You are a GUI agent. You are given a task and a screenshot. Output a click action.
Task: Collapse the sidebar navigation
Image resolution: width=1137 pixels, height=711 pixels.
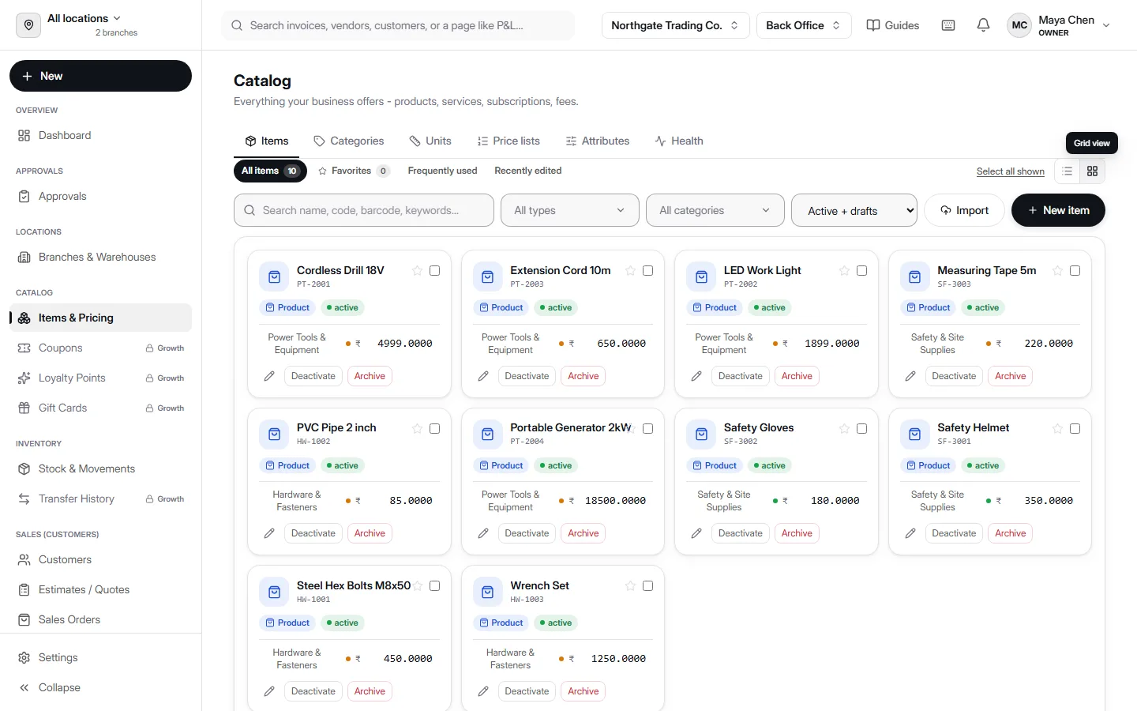[x=101, y=688]
